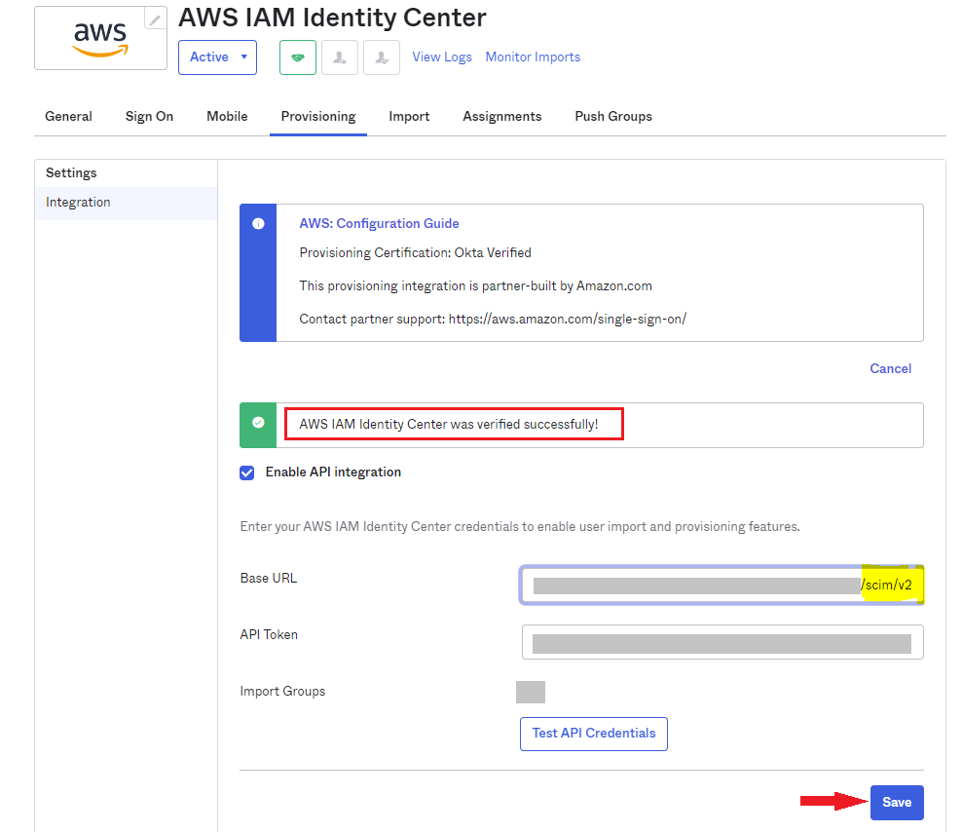This screenshot has width=962, height=832.
Task: Click the green success checkmark icon
Action: pos(258,424)
